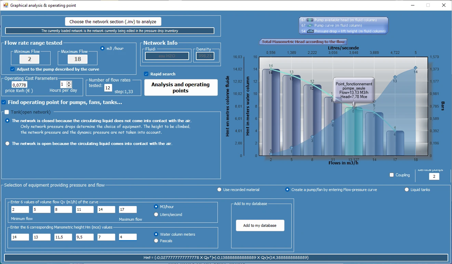
Task: Click the Total Manometric Head chart title
Action: click(303, 42)
